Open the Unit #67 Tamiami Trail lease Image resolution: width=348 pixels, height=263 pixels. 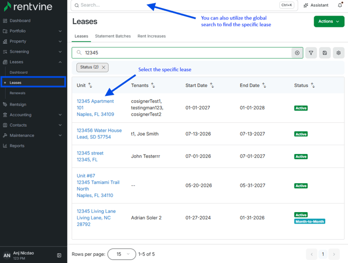[98, 186]
